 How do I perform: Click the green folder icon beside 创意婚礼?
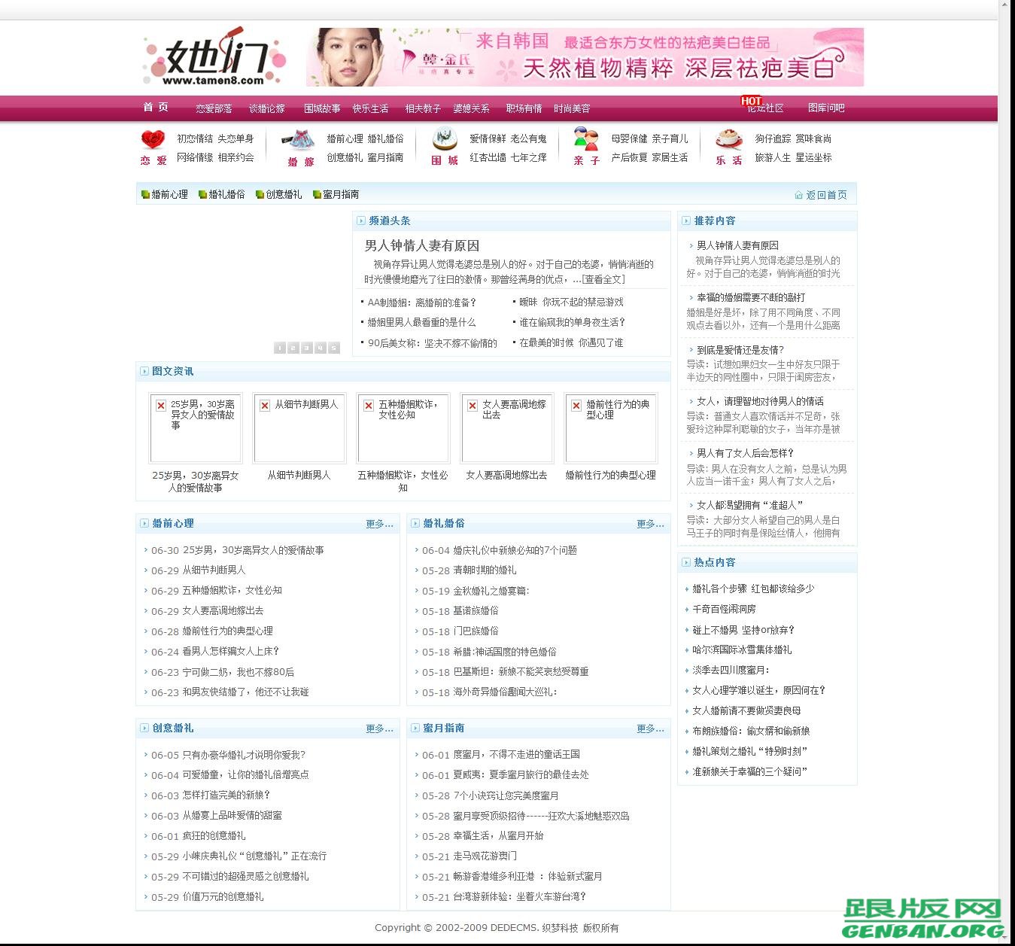(x=259, y=194)
